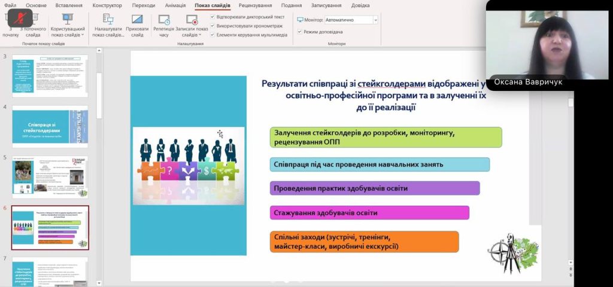Toggle Відтворювати дикторський текст checkbox
Viewport: 613px width, 287px height.
(213, 17)
